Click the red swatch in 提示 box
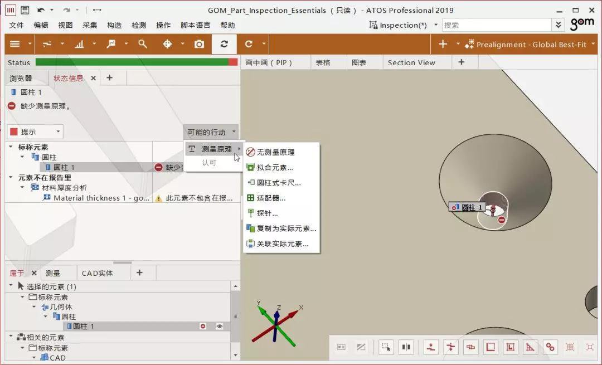Screen dimensions: 602x365 coord(14,132)
